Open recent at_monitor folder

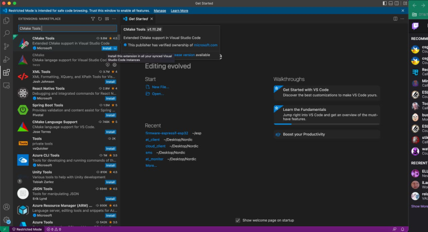click(x=154, y=159)
